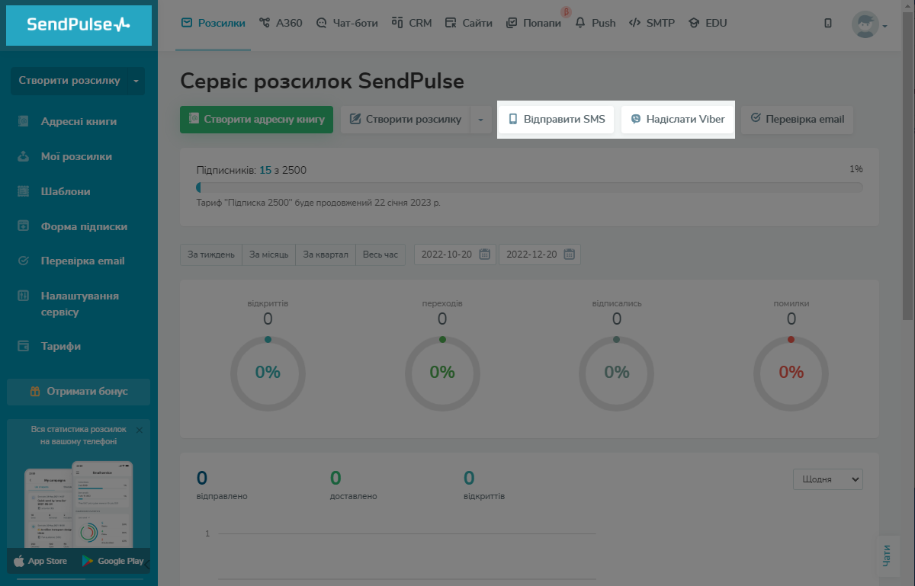
Task: Expand toolbar Створити розсилку dropdown arrow
Action: (x=481, y=120)
